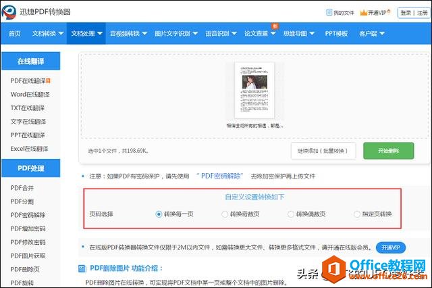Screen dimensions: 432x288
Task: Expand the 图片文字识别 dropdown arrow
Action: (x=195, y=33)
